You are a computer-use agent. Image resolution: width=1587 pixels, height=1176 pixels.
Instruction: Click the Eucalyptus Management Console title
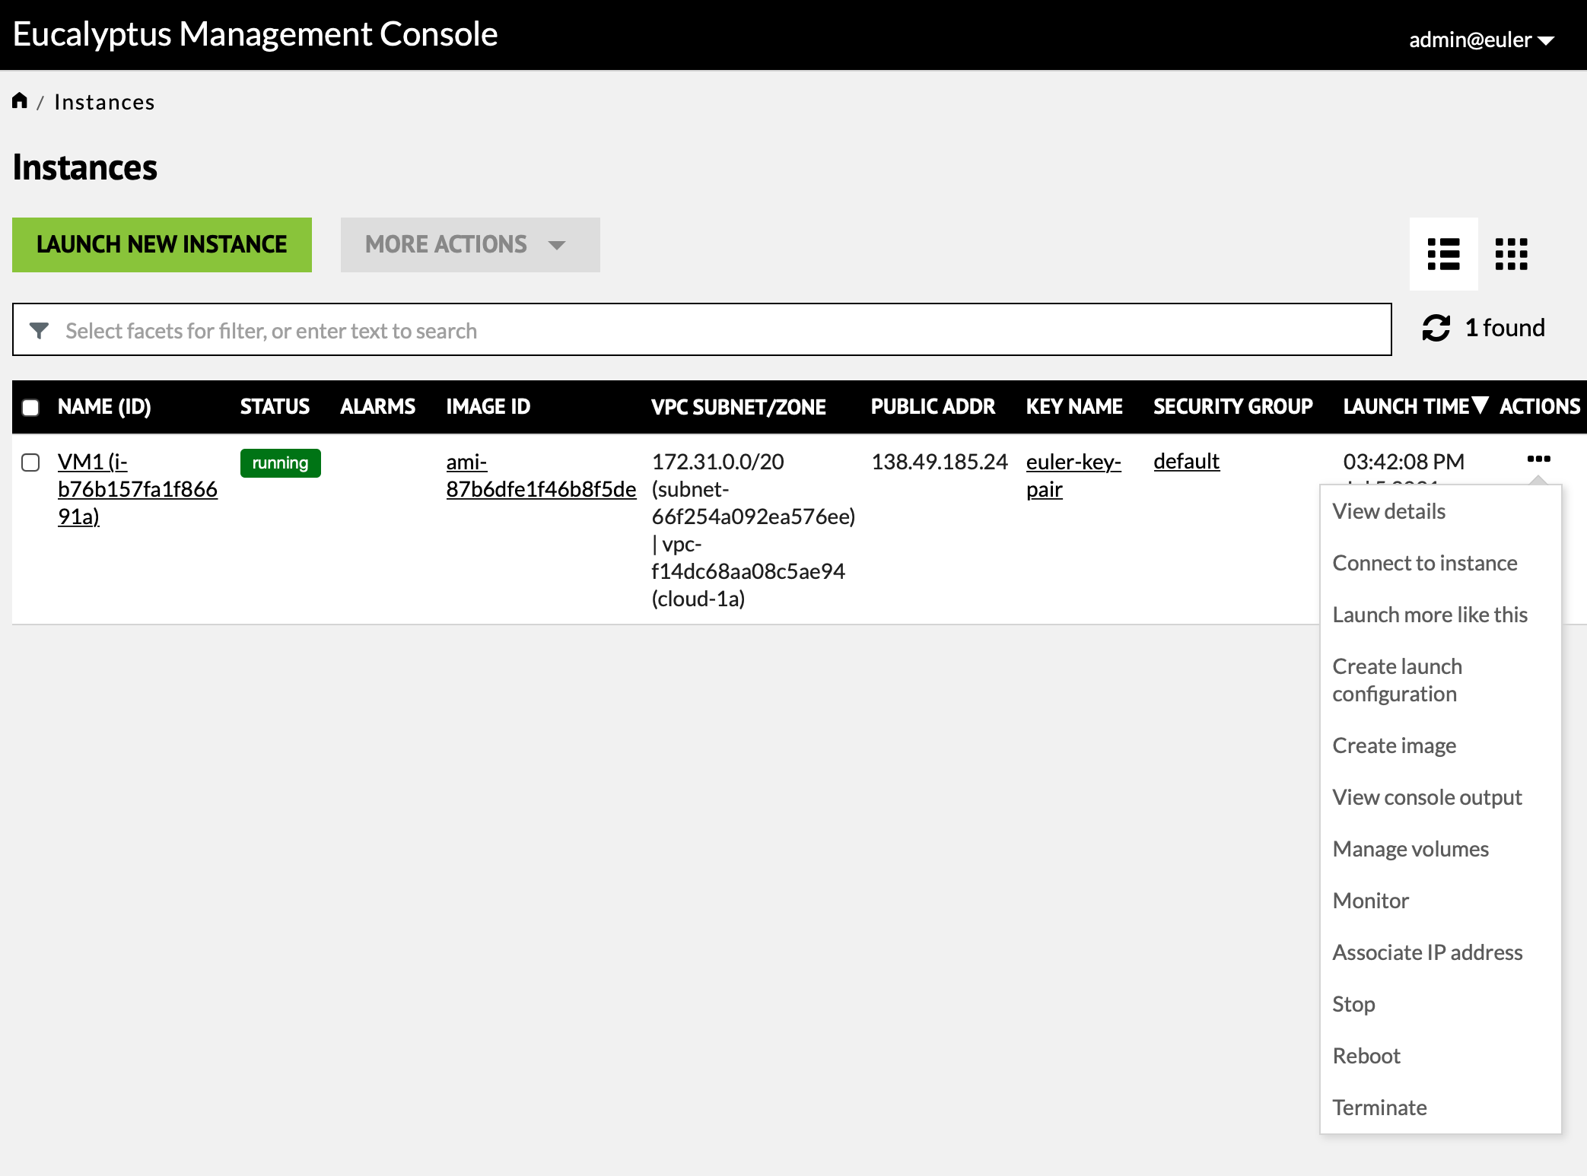(256, 34)
